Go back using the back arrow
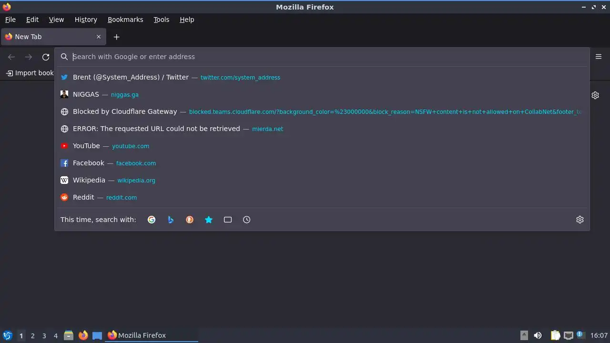The height and width of the screenshot is (343, 610). coord(11,57)
